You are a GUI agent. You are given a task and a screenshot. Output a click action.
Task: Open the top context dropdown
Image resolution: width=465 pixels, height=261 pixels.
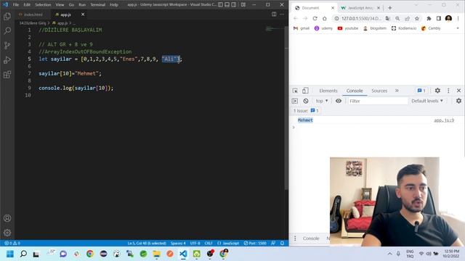pyautogui.click(x=322, y=101)
